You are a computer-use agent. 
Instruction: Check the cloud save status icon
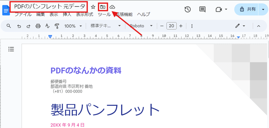(112, 7)
